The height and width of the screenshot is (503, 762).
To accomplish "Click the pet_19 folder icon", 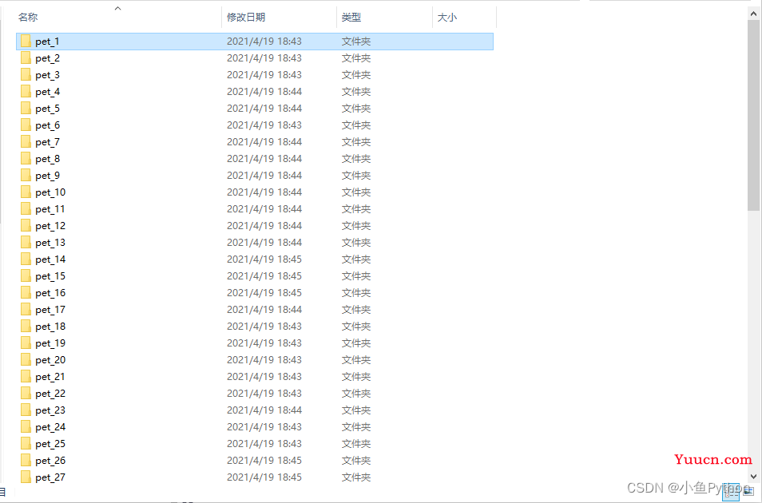I will pos(26,343).
